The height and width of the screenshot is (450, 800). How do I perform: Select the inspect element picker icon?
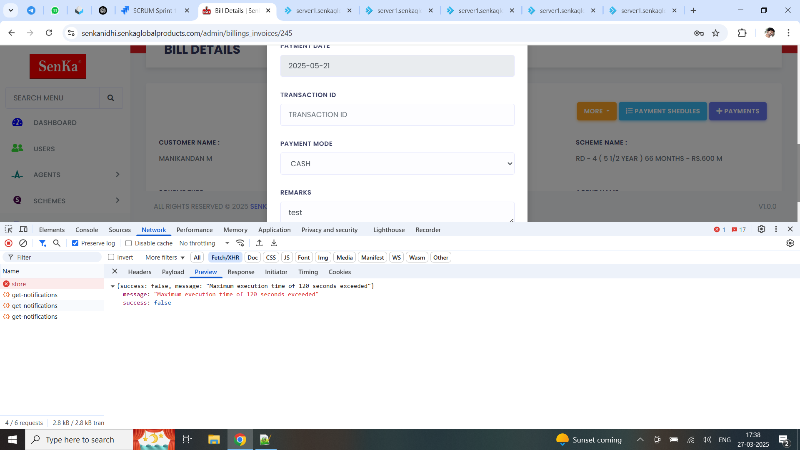8,230
